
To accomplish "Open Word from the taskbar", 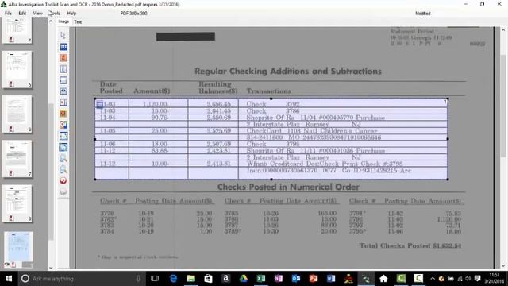I will tap(331, 279).
